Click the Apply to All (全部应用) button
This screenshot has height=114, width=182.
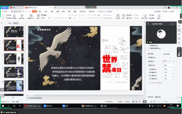point(150,97)
